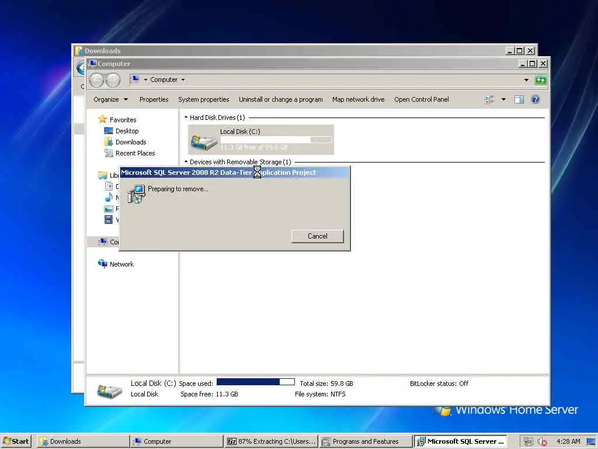
Task: Click the Recent Places icon
Action: [x=108, y=153]
